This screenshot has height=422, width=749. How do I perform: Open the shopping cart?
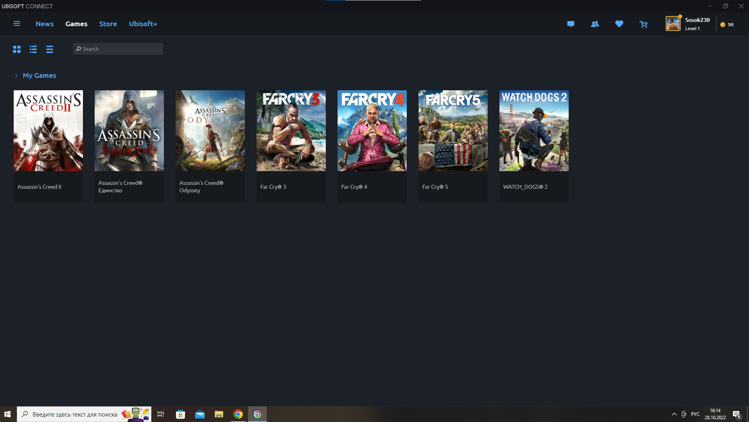coord(643,24)
